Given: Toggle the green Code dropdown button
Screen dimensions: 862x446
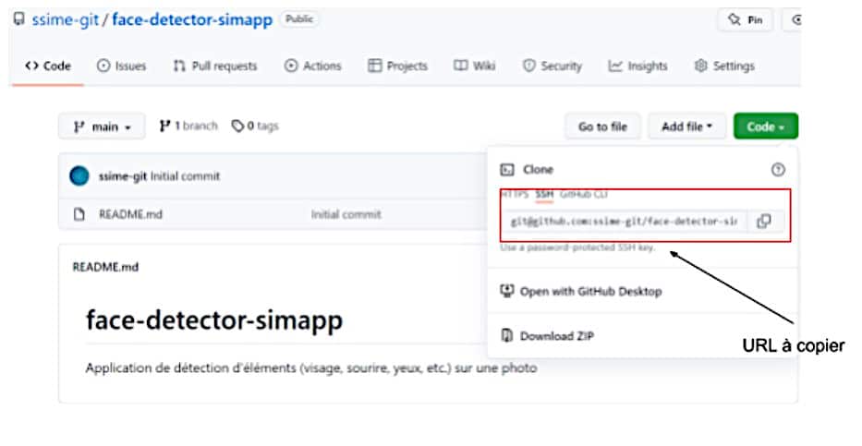Looking at the screenshot, I should pos(765,127).
